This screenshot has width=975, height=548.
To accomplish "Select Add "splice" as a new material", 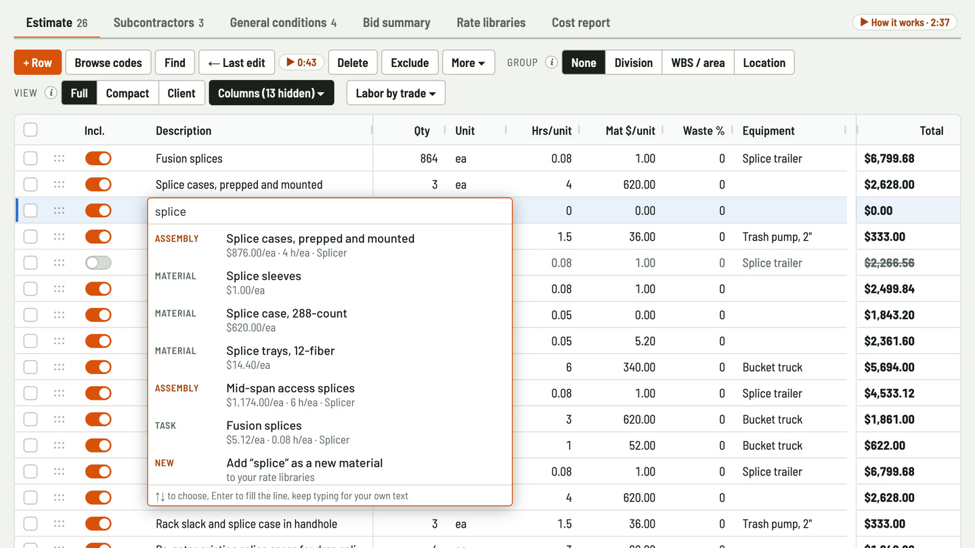I will point(330,469).
